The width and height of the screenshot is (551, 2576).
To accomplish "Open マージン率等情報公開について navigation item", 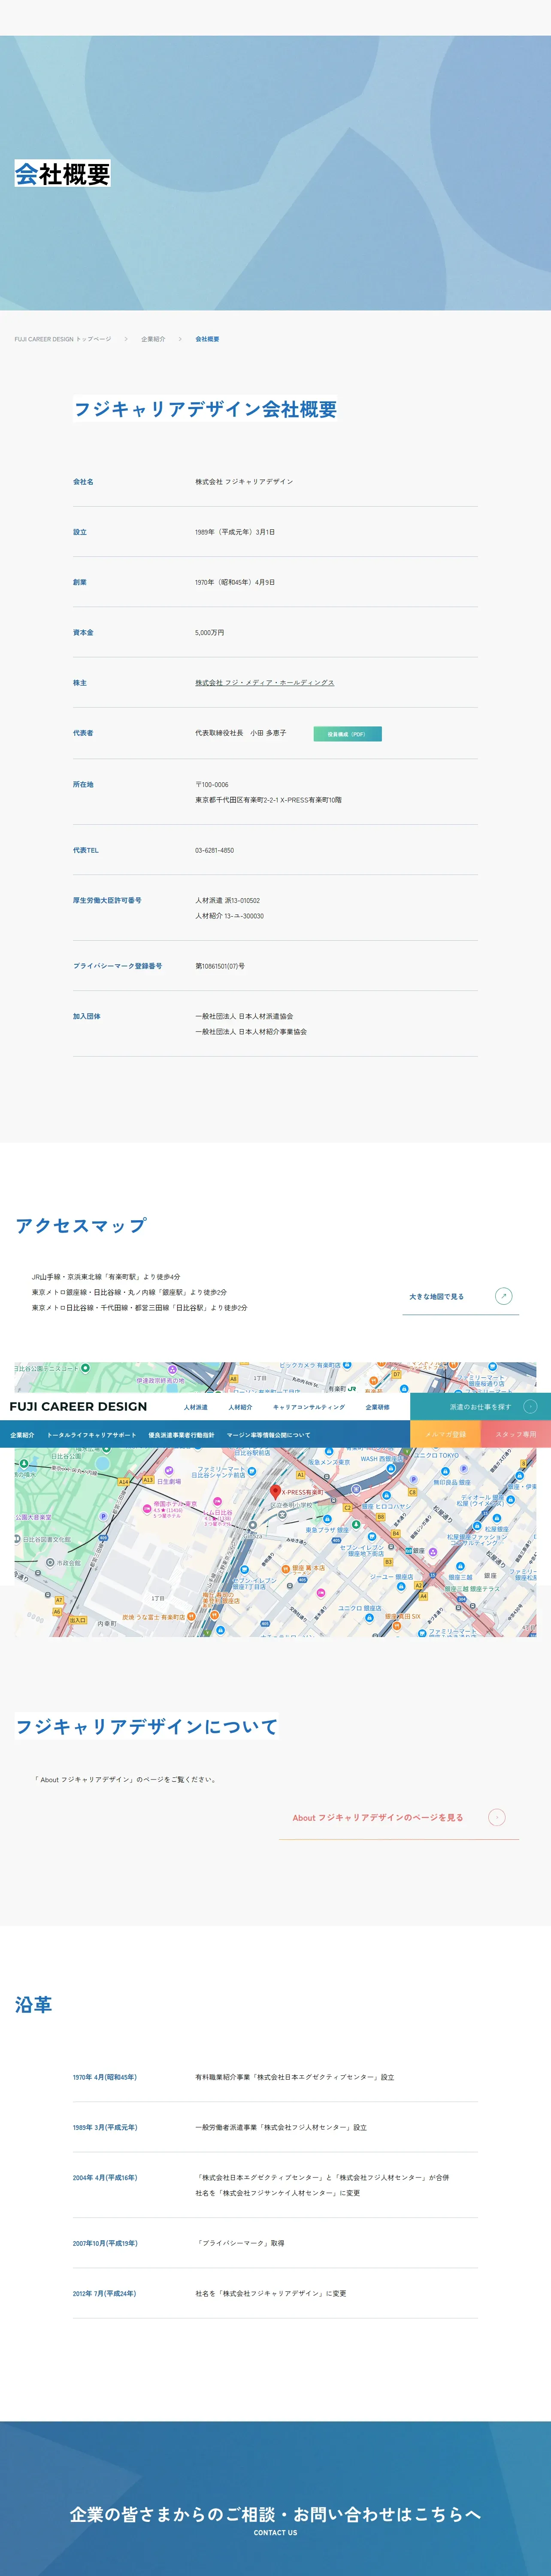I will (x=268, y=1435).
